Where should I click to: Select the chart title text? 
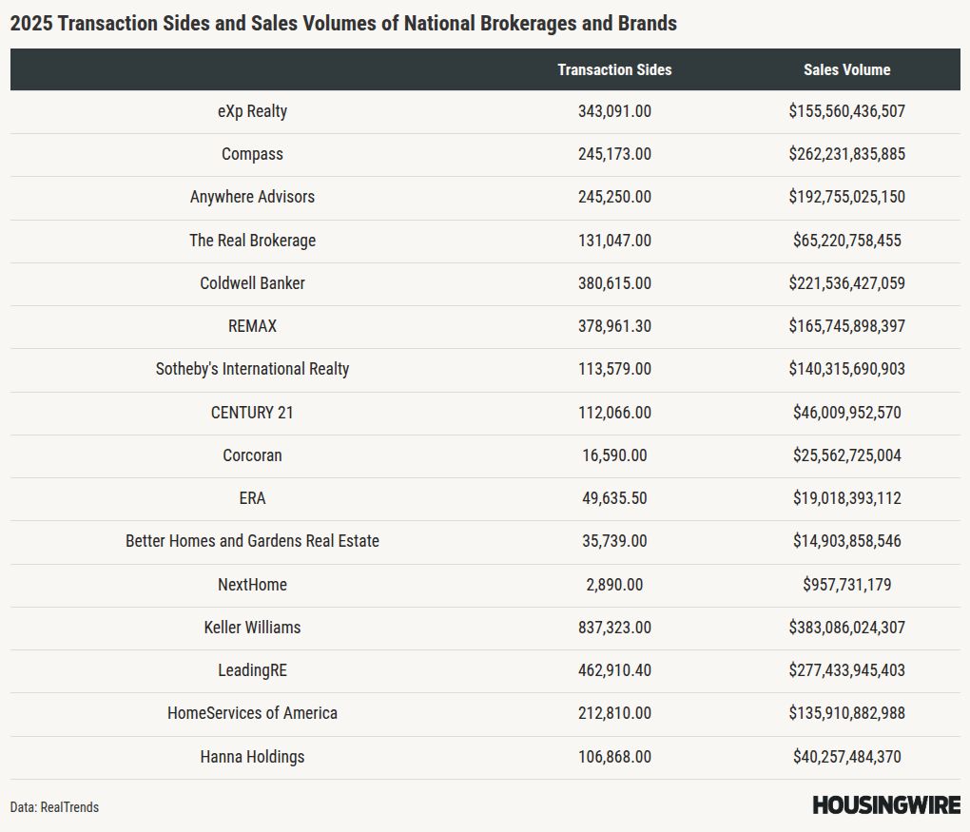pyautogui.click(x=343, y=24)
